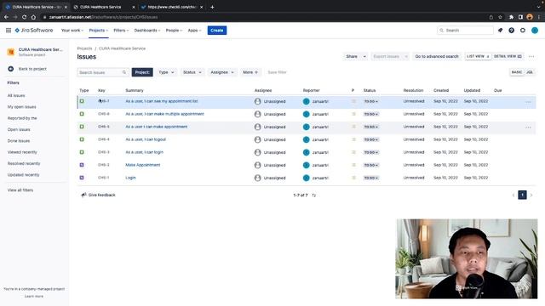Switch to Detail view

click(x=508, y=56)
